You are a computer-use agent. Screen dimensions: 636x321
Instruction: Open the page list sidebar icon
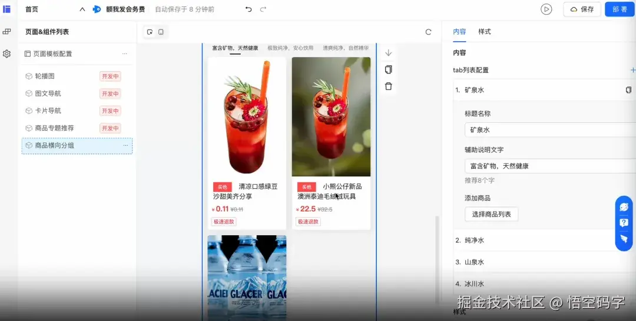pyautogui.click(x=6, y=9)
